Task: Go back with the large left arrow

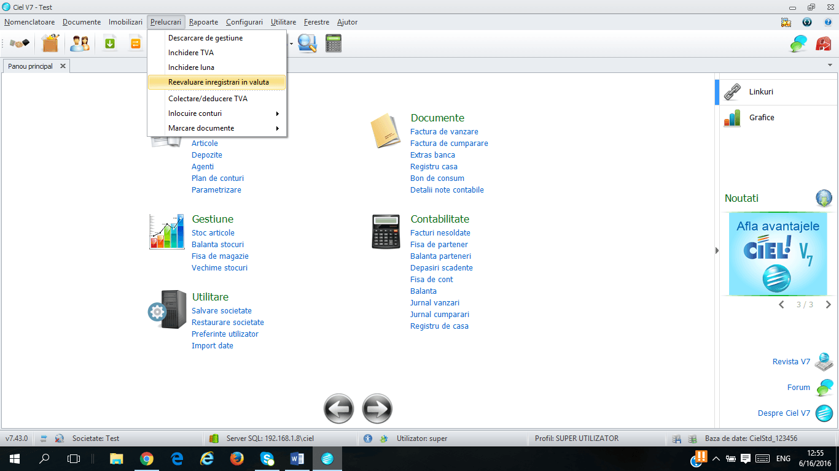Action: 339,408
